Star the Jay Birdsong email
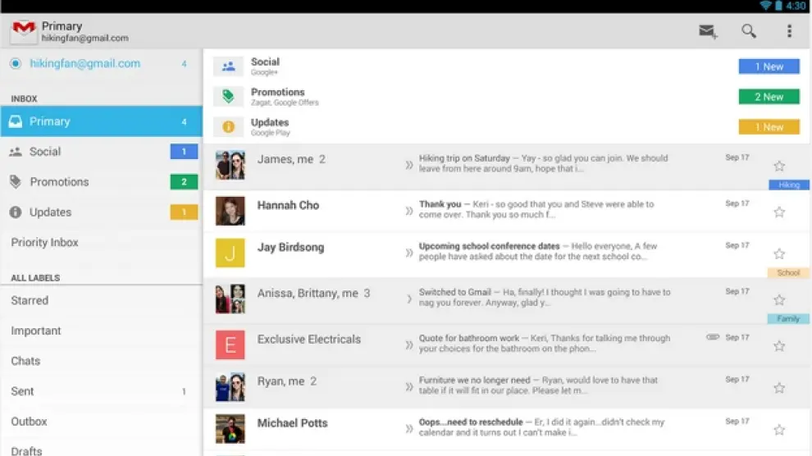 (779, 254)
